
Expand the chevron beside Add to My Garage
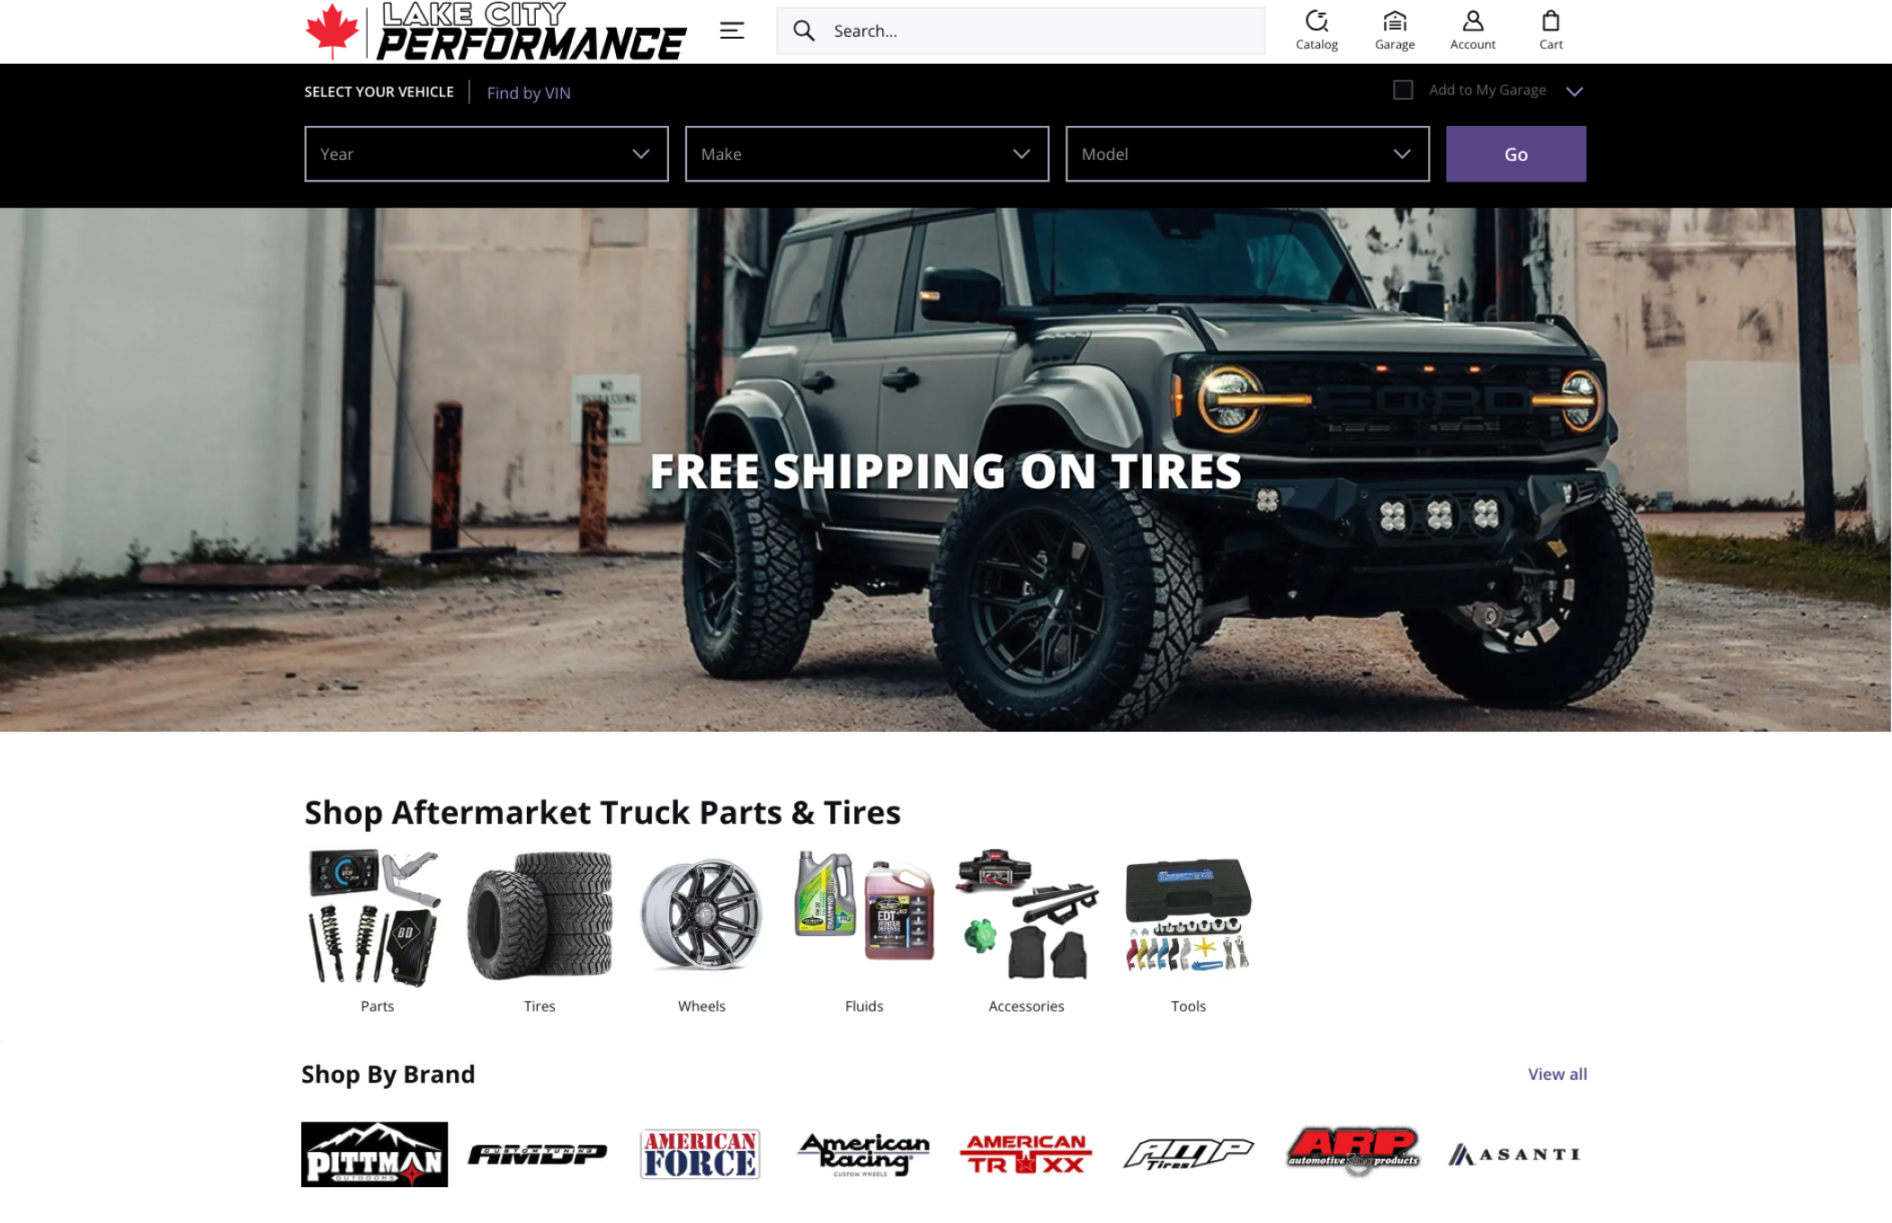click(1575, 91)
